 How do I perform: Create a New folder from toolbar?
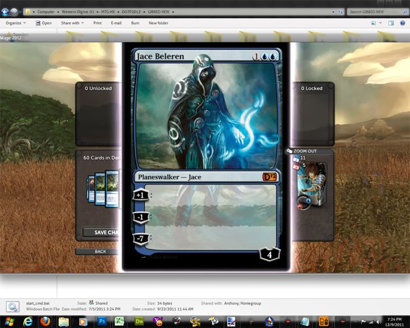[x=158, y=23]
